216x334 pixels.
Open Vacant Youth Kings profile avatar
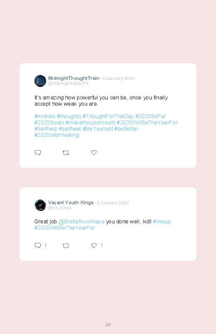(40, 205)
